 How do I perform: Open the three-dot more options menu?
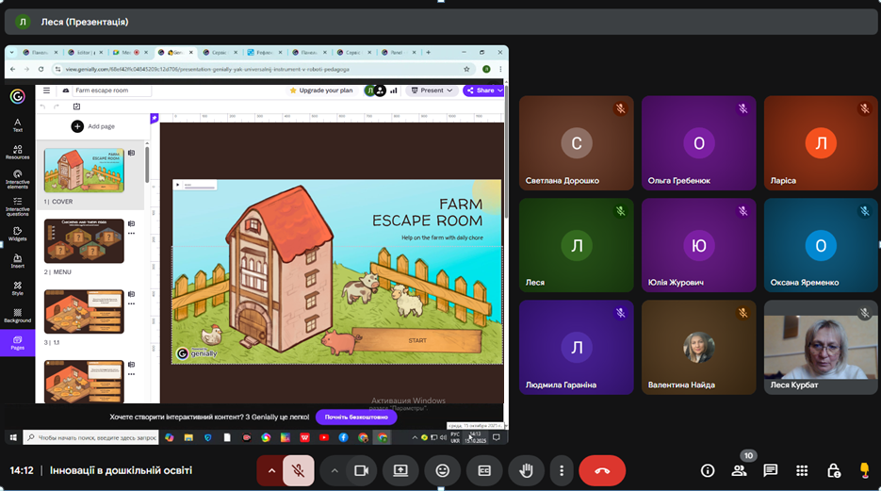point(562,470)
